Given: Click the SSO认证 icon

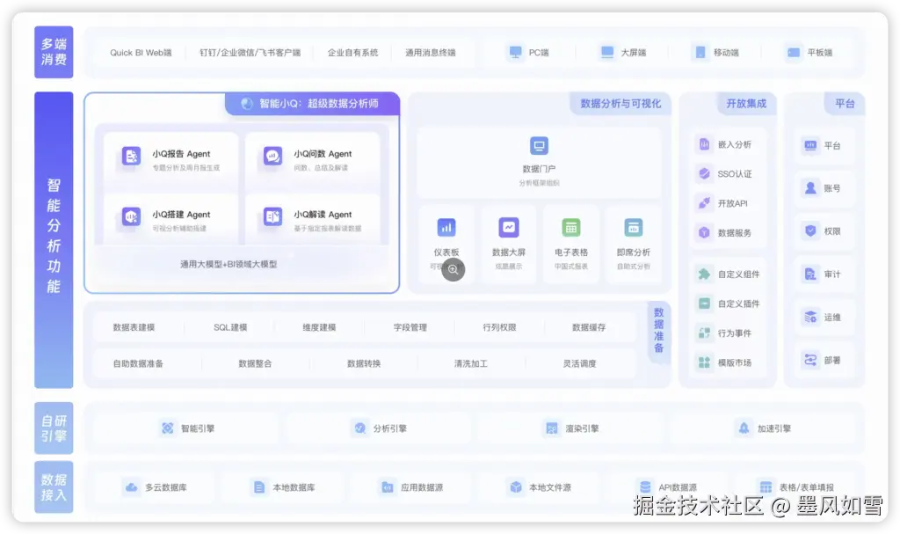Looking at the screenshot, I should [x=704, y=173].
